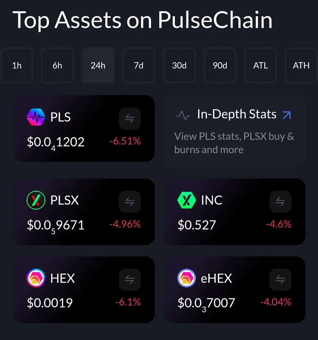Click the PLSX token logo icon

pos(36,200)
